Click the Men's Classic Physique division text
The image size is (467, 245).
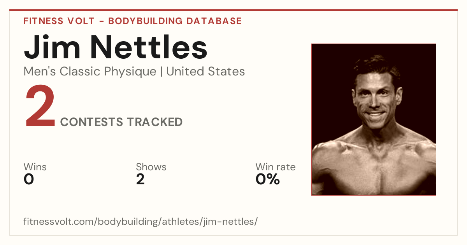coord(90,72)
